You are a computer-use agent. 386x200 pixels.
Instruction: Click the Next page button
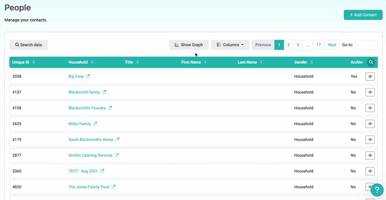332,45
